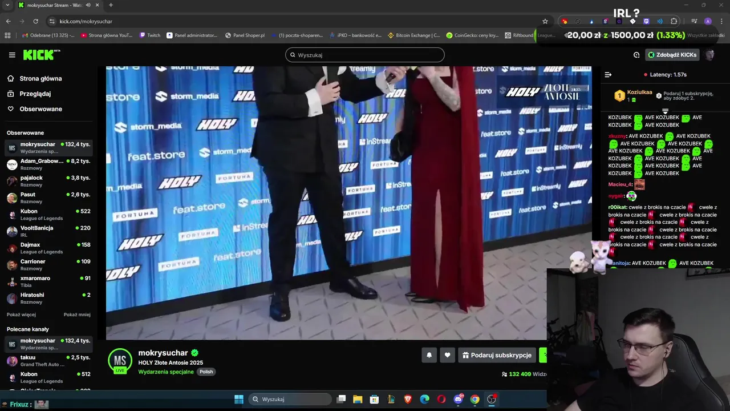Open Microsoft Edge from taskbar
The image size is (730, 411).
tap(424, 399)
